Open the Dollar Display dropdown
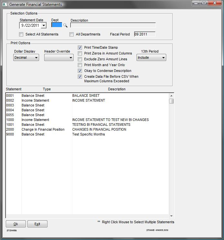 pos(26,57)
